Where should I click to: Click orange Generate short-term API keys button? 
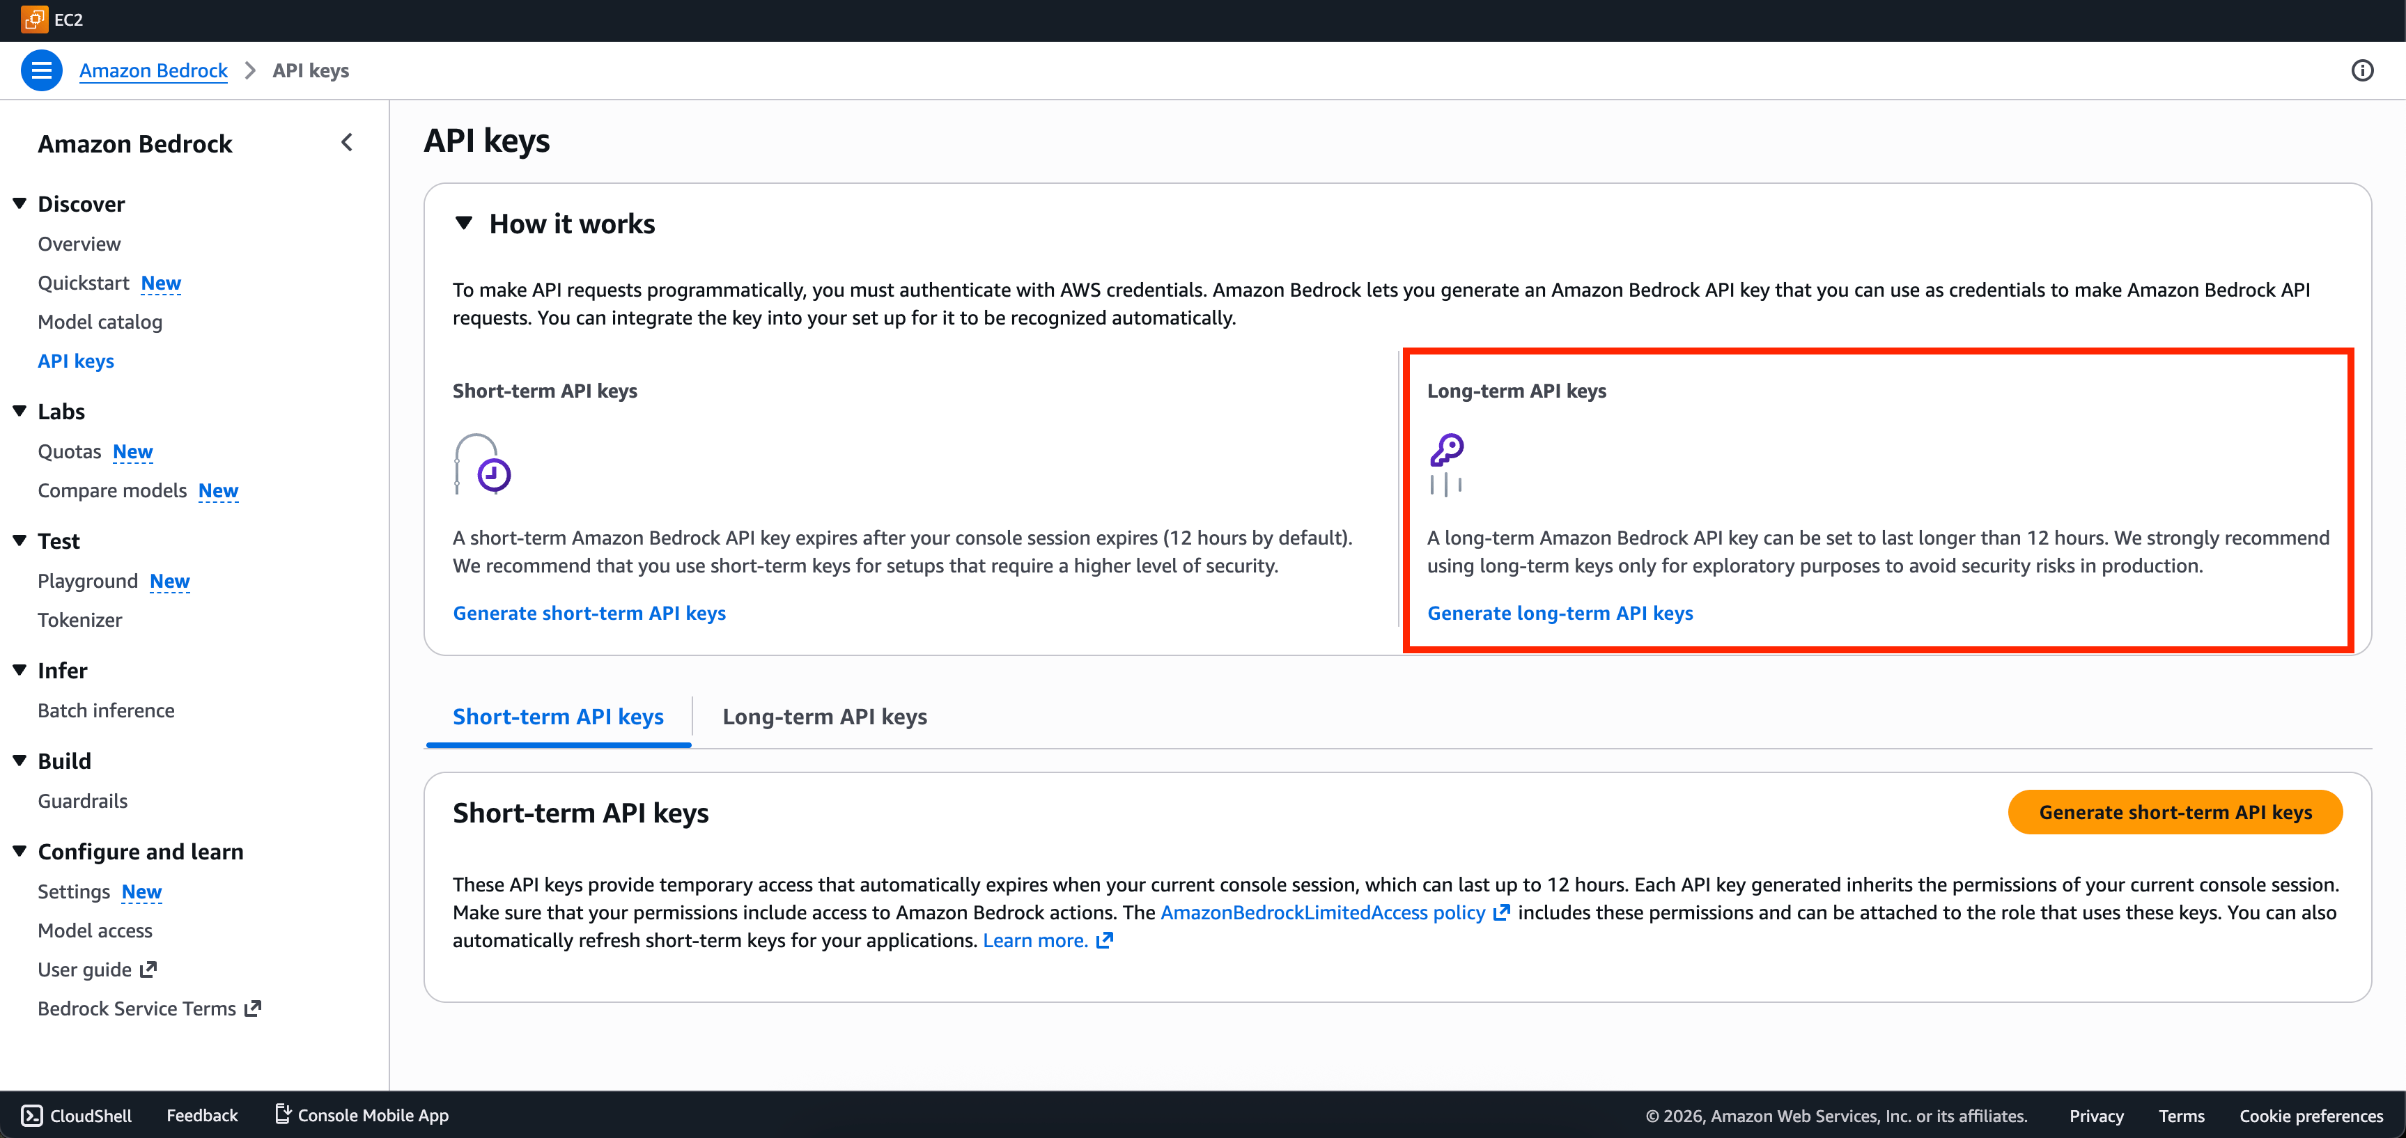[2175, 812]
